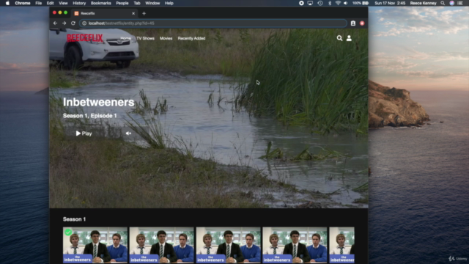Open the Movies page
Image resolution: width=469 pixels, height=264 pixels.
click(x=166, y=38)
